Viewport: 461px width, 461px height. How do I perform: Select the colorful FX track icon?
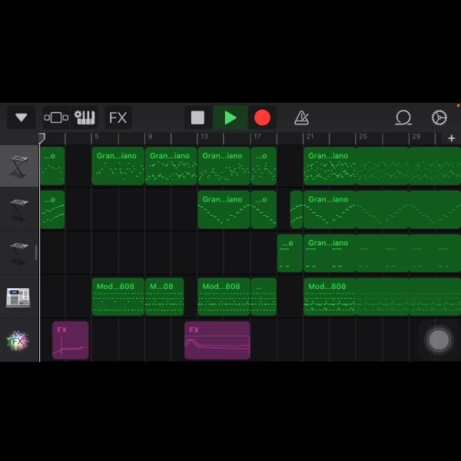coord(18,340)
